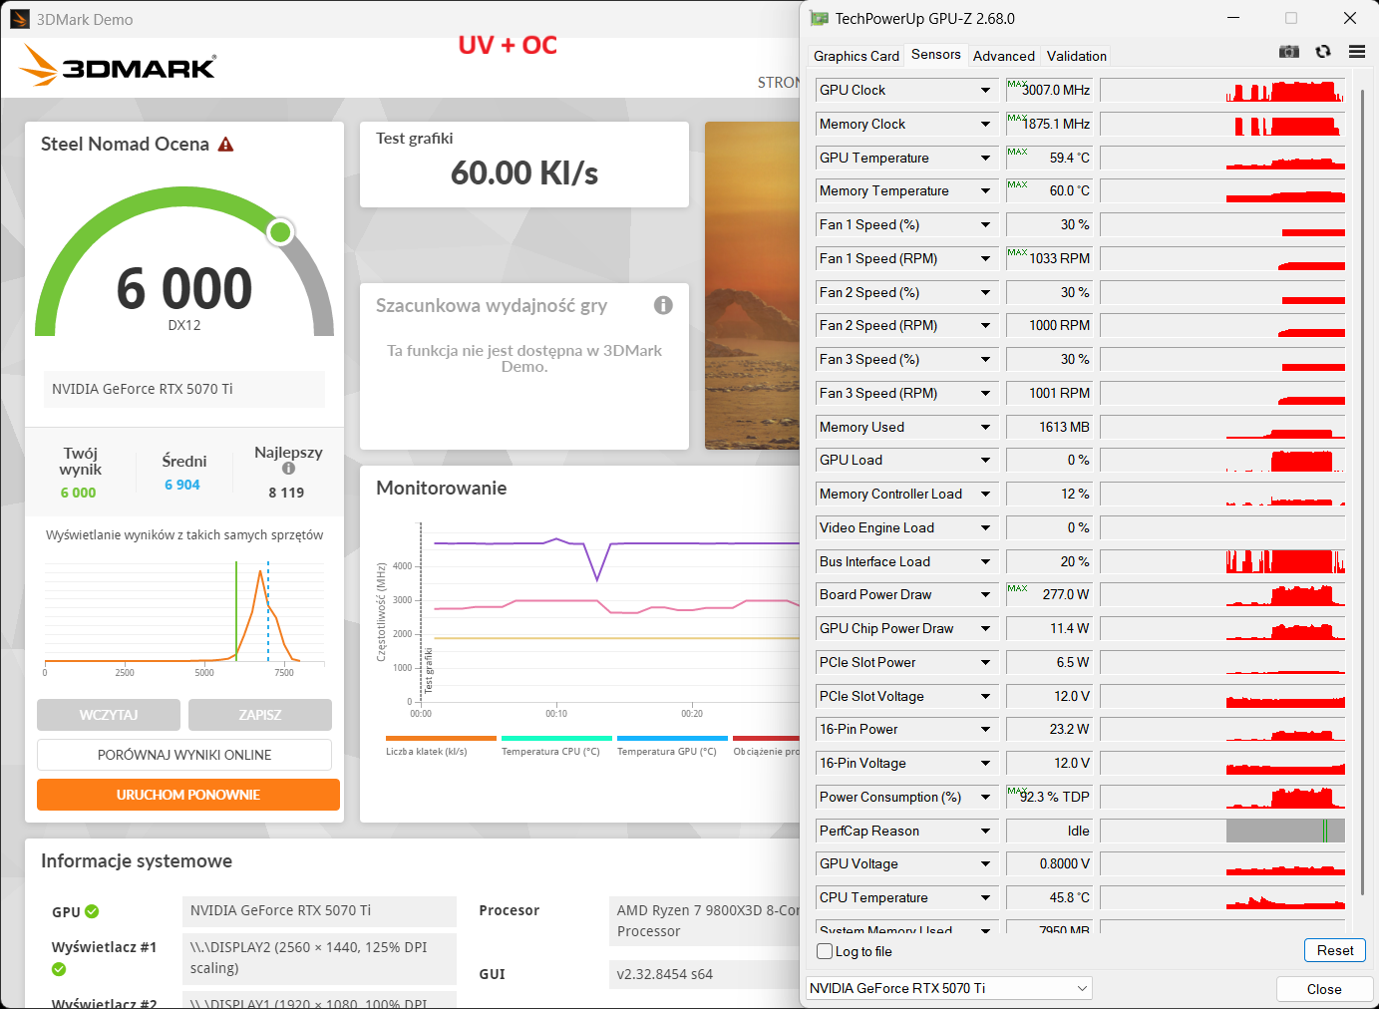Expand the Bus Interface Load dropdown
The height and width of the screenshot is (1009, 1379).
point(985,561)
